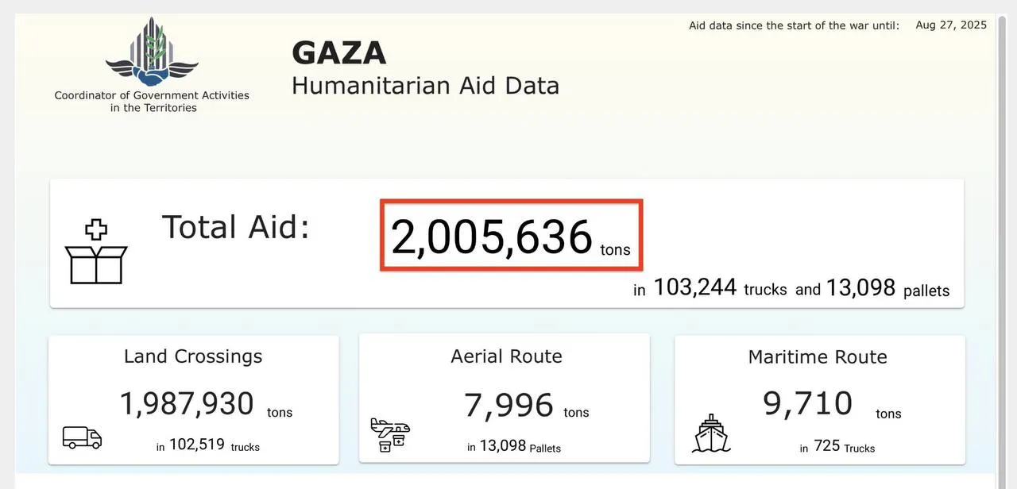Click the 9,710 tons value
The width and height of the screenshot is (1017, 489).
point(808,404)
